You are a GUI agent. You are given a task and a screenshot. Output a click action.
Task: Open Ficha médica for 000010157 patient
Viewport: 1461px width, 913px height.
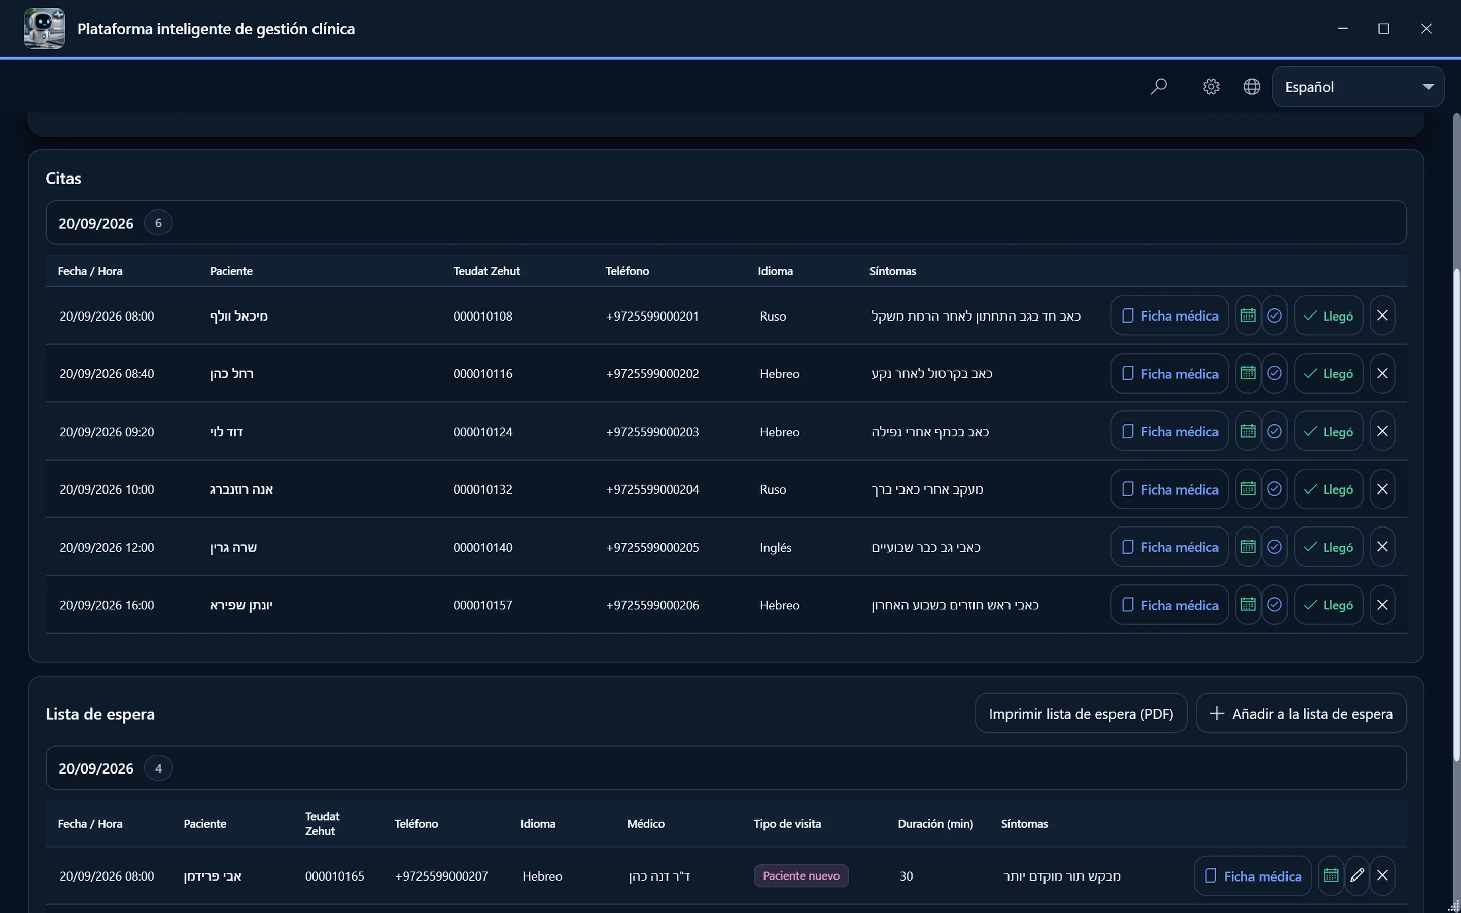point(1169,605)
